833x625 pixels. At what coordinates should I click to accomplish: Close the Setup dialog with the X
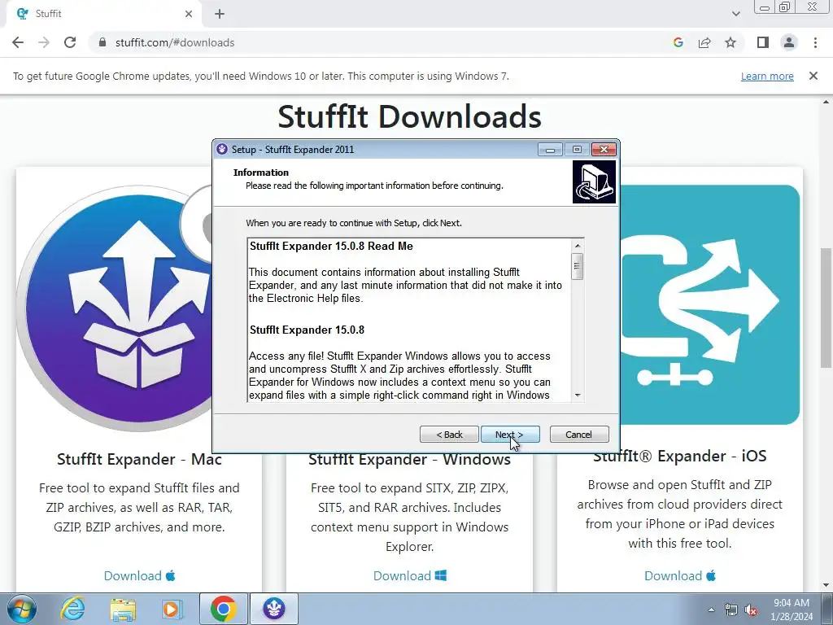(x=604, y=150)
